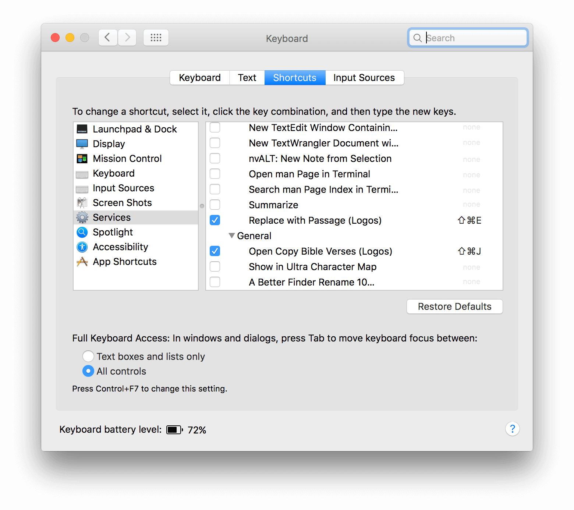
Task: Click the Restore Defaults button
Action: [454, 307]
